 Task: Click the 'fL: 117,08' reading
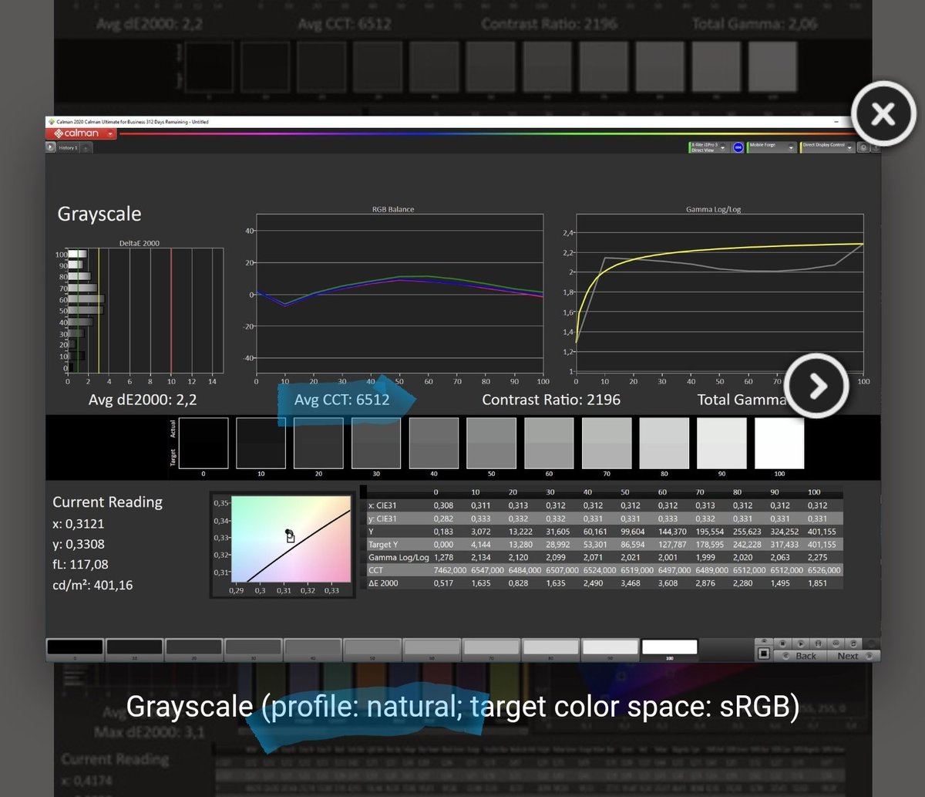[80, 565]
